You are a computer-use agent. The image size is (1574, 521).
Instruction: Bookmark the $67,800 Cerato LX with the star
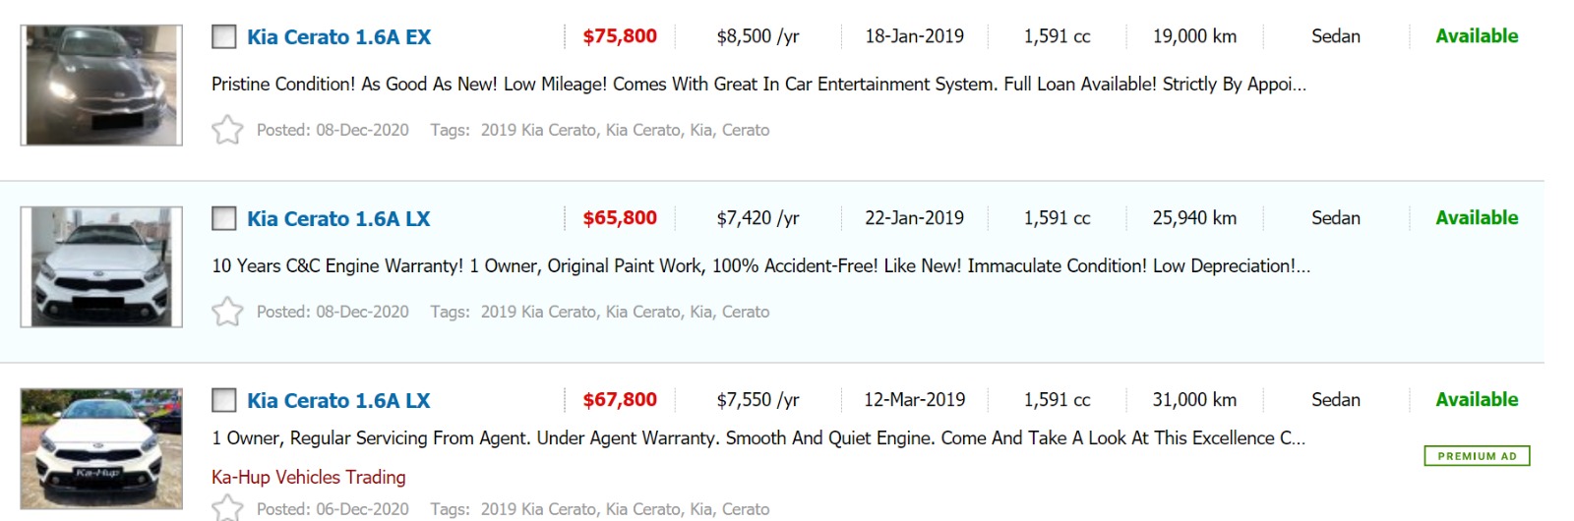(x=227, y=508)
